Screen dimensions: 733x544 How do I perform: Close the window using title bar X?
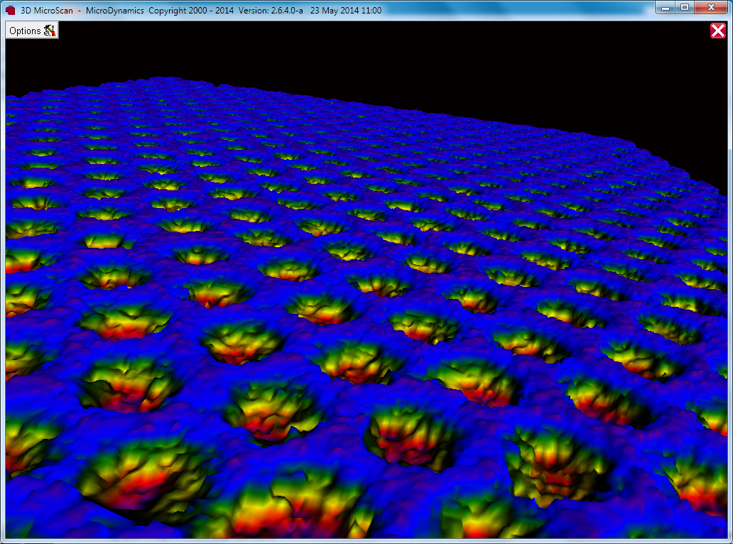(x=711, y=8)
